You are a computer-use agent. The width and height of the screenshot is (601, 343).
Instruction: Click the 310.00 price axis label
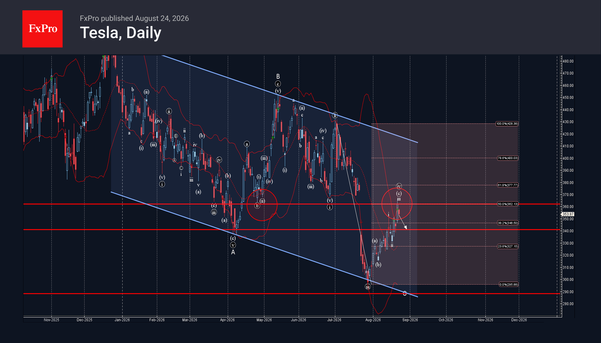point(568,268)
